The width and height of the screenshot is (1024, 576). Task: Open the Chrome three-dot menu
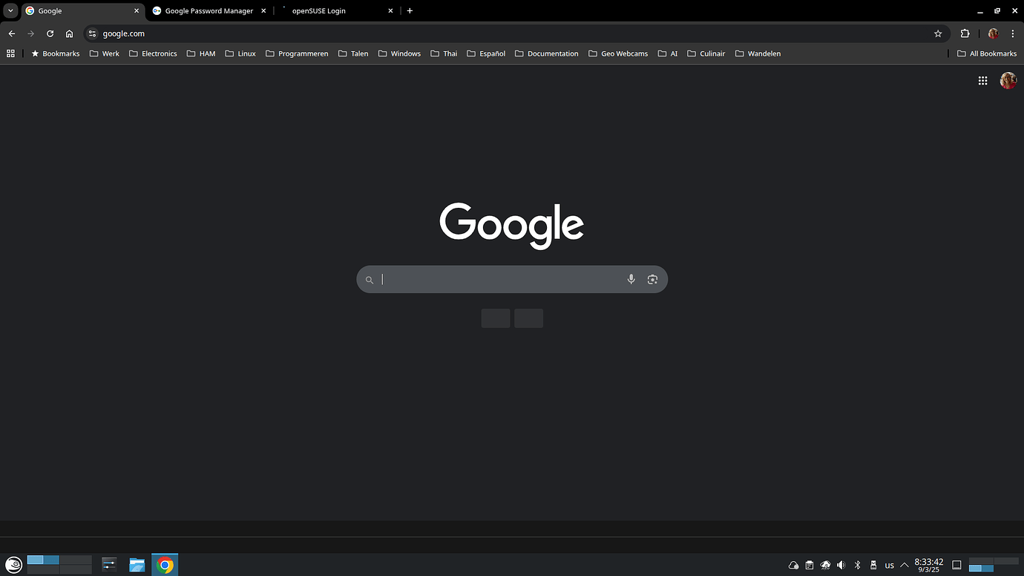click(x=1013, y=33)
